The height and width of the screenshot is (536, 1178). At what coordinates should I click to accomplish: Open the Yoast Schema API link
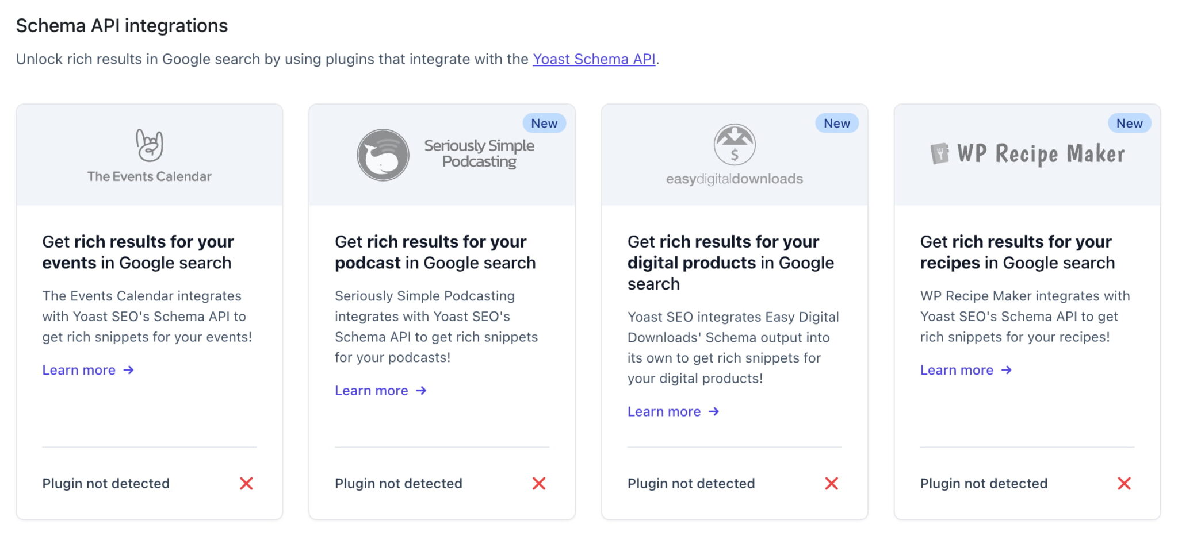[594, 59]
